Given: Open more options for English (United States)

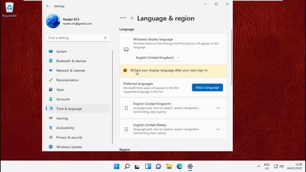Looking at the screenshot, I should click(218, 129).
